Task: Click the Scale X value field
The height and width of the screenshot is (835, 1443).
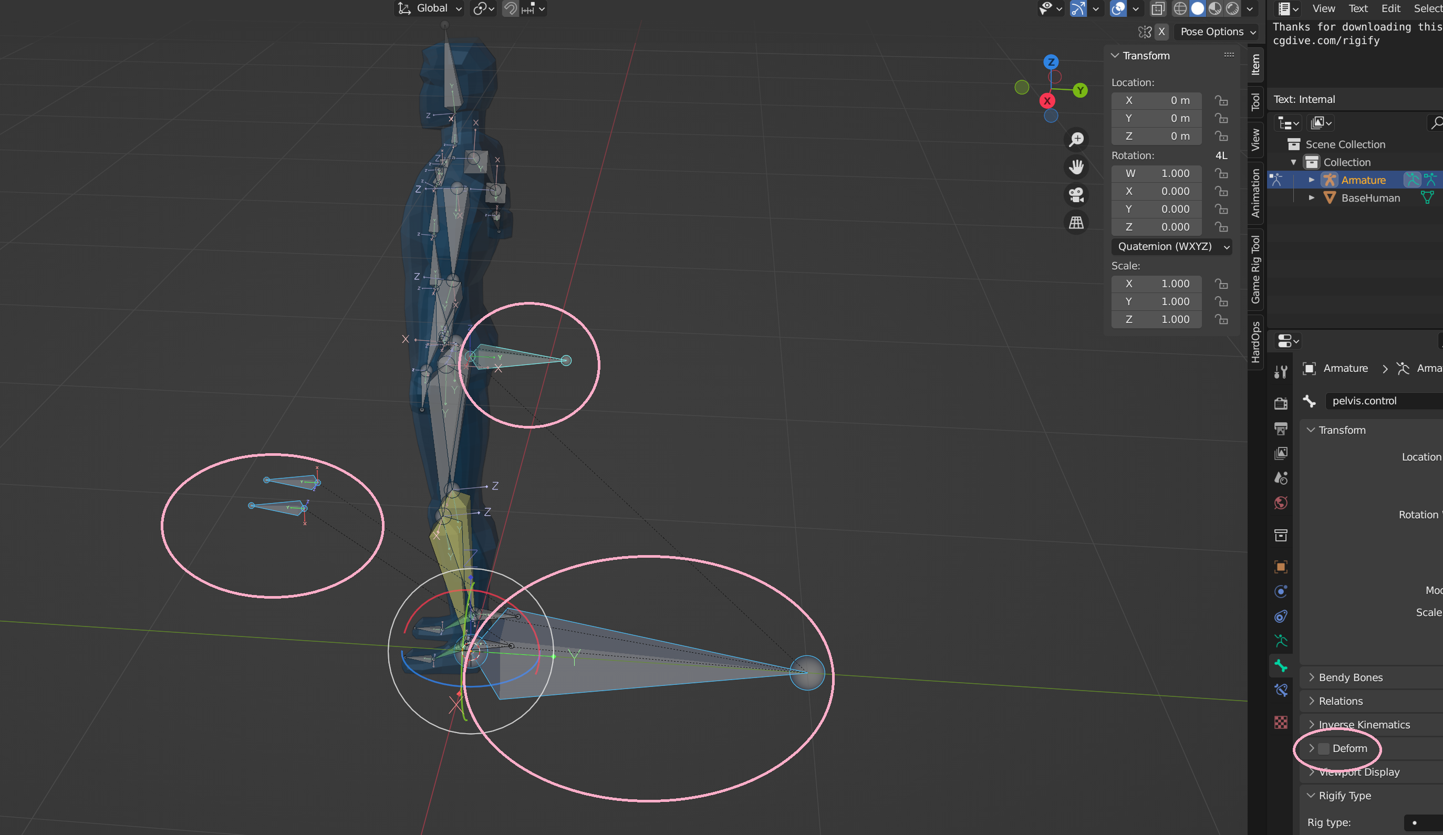Action: [x=1156, y=284]
